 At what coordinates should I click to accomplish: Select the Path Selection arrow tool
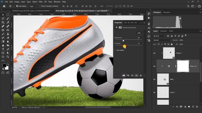click(x=8, y=53)
